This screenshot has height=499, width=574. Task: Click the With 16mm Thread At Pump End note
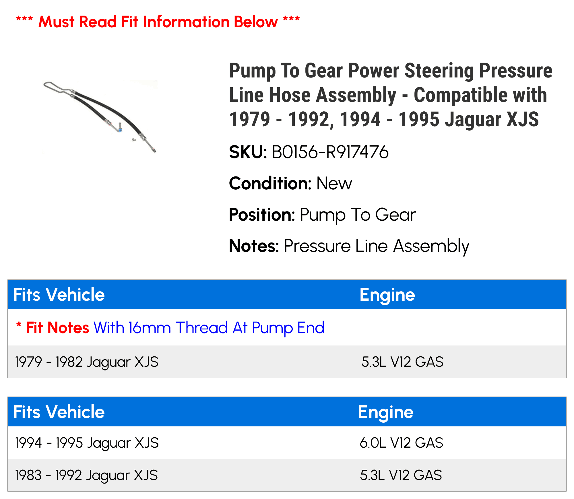tap(209, 328)
